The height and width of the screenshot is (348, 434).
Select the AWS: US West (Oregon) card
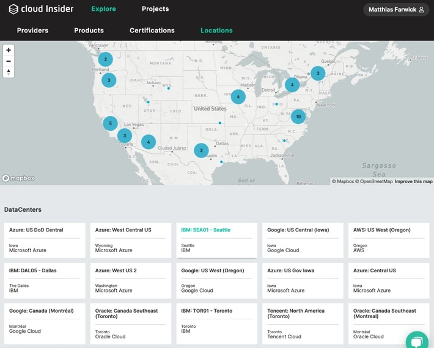tap(389, 240)
